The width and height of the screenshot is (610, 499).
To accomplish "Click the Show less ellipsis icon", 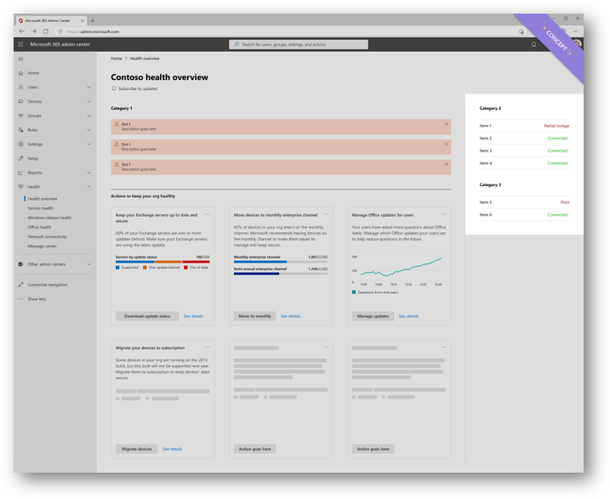I will pos(20,299).
